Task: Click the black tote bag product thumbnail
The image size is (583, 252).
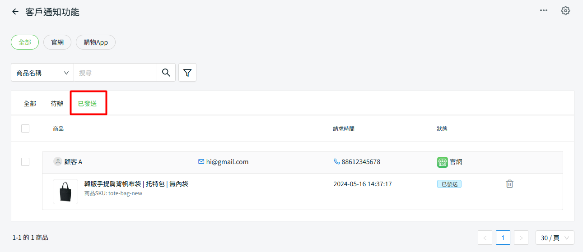Action: pyautogui.click(x=65, y=192)
